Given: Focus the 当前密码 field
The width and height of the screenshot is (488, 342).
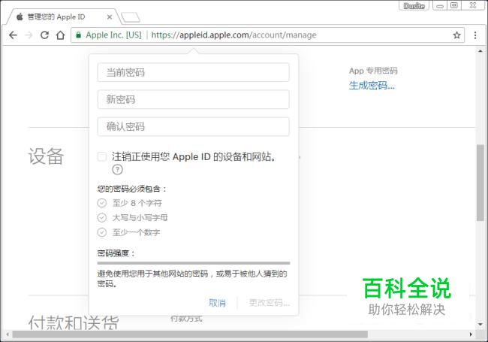Looking at the screenshot, I should tap(193, 72).
